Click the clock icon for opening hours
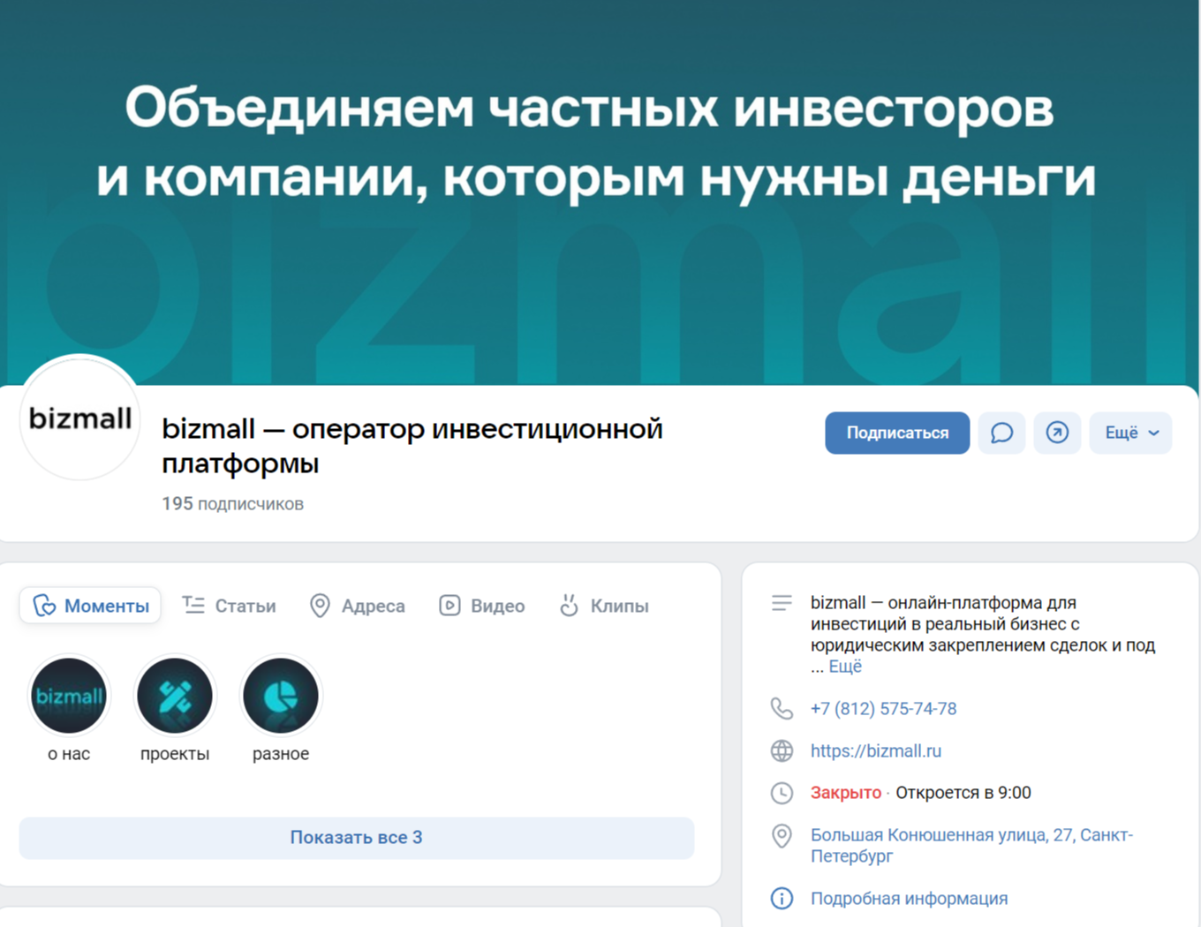 click(782, 793)
